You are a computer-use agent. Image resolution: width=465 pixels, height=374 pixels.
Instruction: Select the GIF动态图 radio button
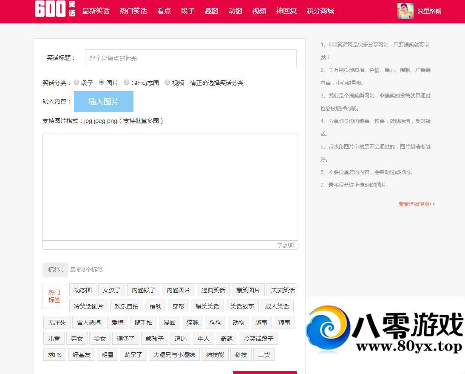pyautogui.click(x=127, y=83)
